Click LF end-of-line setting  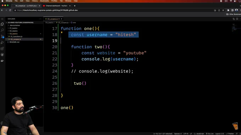[x=191, y=134]
